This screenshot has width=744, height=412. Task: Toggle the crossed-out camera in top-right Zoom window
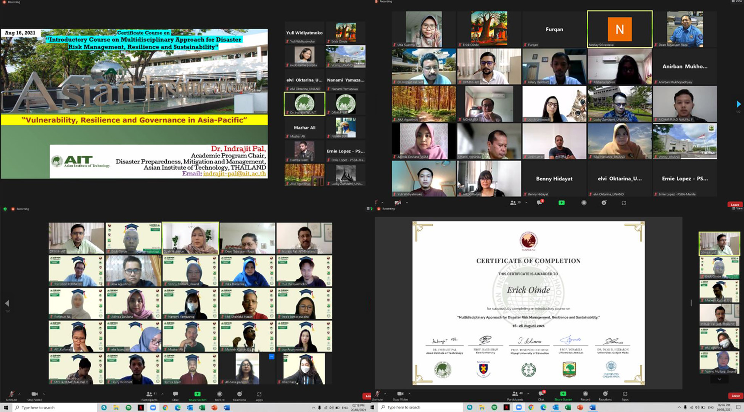[x=398, y=203]
